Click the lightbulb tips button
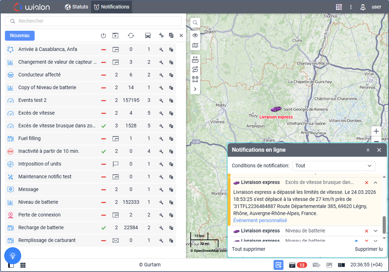Viewport: 389px width, 272px height. point(13,255)
